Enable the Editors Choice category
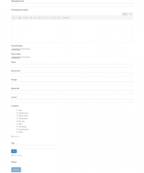The width and height of the screenshot is (144, 173). click(x=17, y=115)
